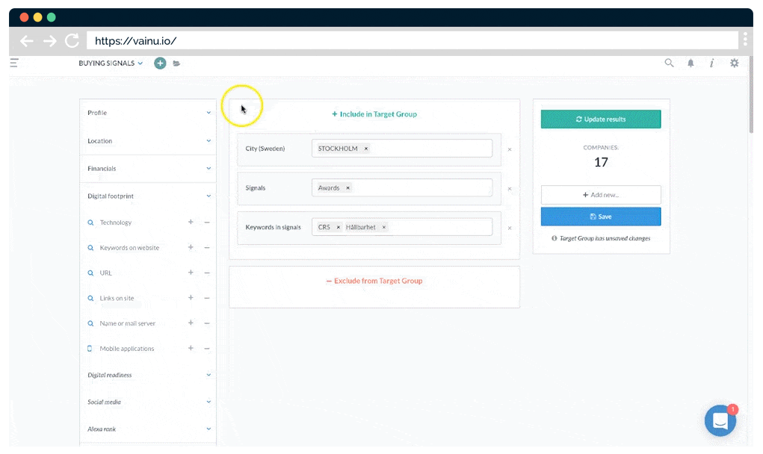Select Links on site filter item
This screenshot has width=763, height=454.
(x=117, y=298)
